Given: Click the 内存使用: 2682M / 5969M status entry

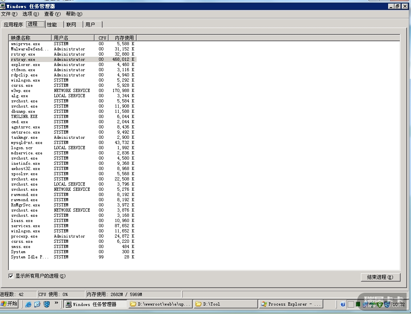Looking at the screenshot, I should click(x=133, y=295).
